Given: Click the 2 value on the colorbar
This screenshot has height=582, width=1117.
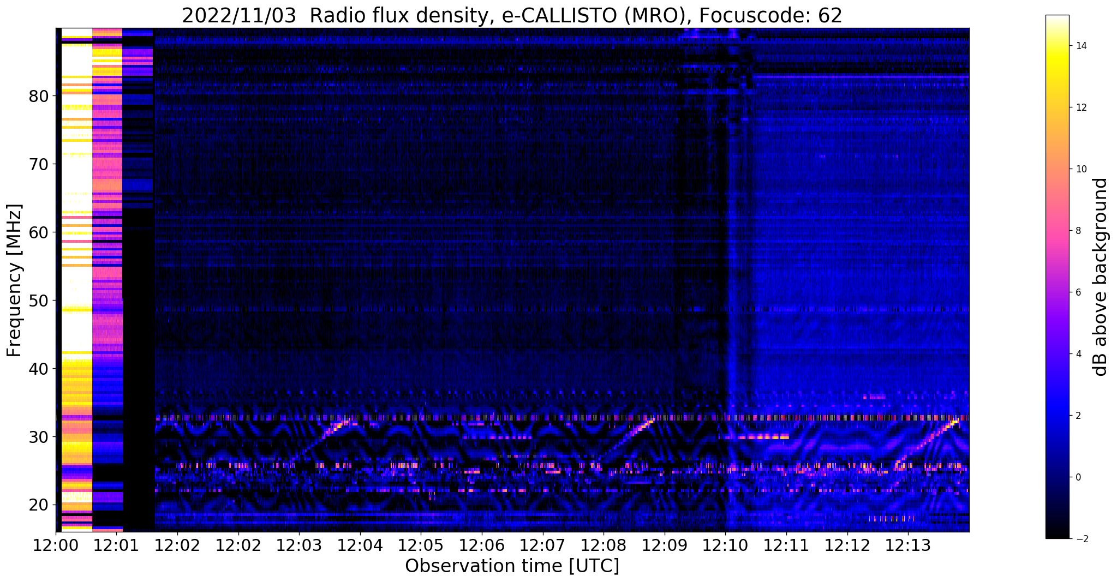Looking at the screenshot, I should tap(1078, 416).
